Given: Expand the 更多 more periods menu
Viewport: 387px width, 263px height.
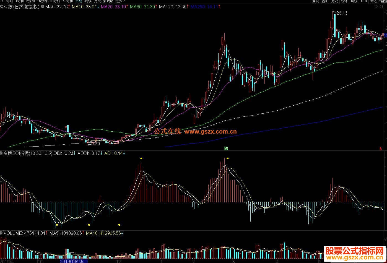Looking at the screenshot, I should click(x=120, y=1).
